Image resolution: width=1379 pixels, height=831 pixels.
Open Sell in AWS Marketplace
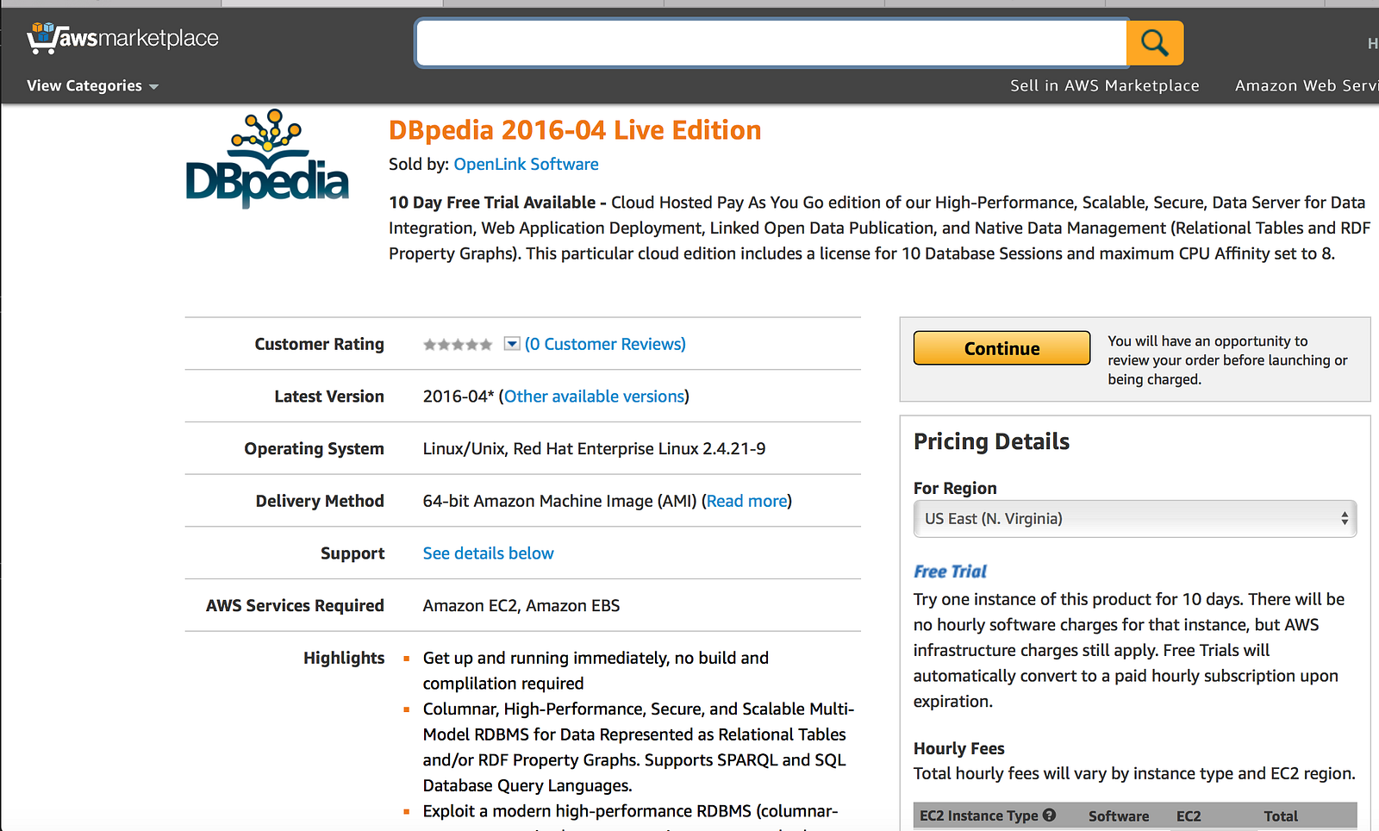pos(1105,85)
